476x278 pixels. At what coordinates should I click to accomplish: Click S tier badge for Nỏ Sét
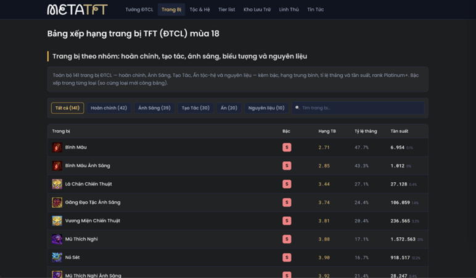coord(287,258)
